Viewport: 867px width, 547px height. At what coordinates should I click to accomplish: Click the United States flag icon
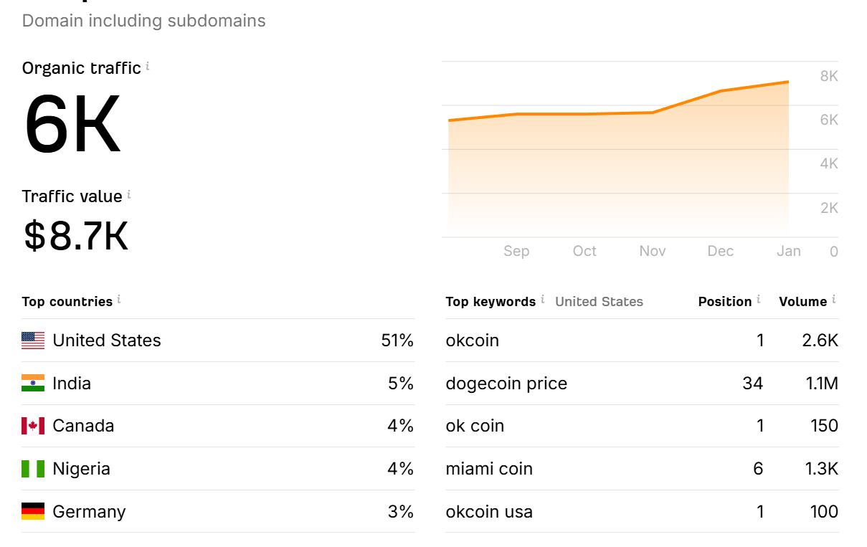pos(33,341)
